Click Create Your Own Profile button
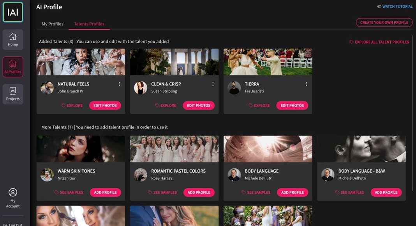416x226 pixels. (x=384, y=23)
